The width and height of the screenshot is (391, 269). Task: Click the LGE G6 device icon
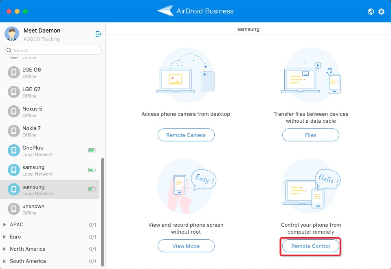click(14, 72)
